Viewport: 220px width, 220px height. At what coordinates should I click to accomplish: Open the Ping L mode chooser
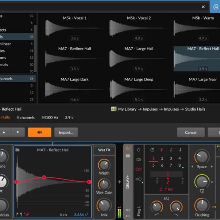(x=138, y=211)
